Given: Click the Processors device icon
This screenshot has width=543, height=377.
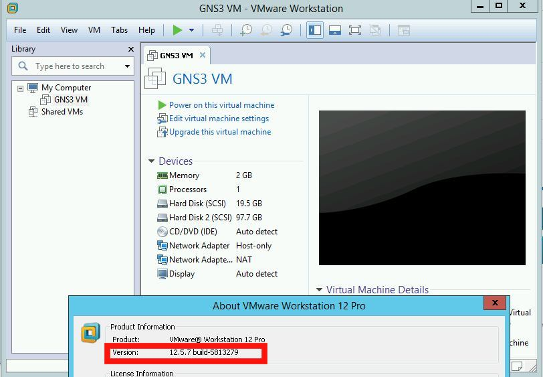Looking at the screenshot, I should coord(162,190).
